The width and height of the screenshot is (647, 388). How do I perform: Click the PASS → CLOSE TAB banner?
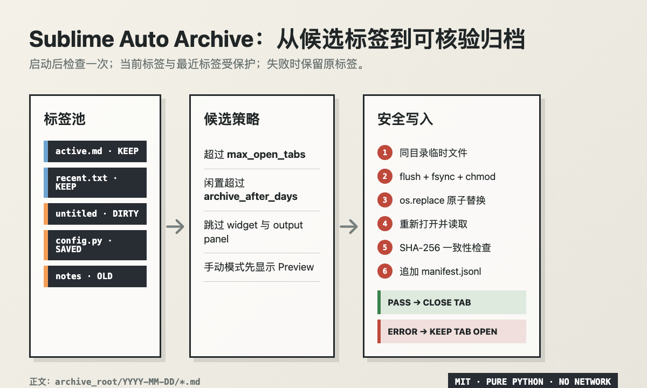point(452,302)
